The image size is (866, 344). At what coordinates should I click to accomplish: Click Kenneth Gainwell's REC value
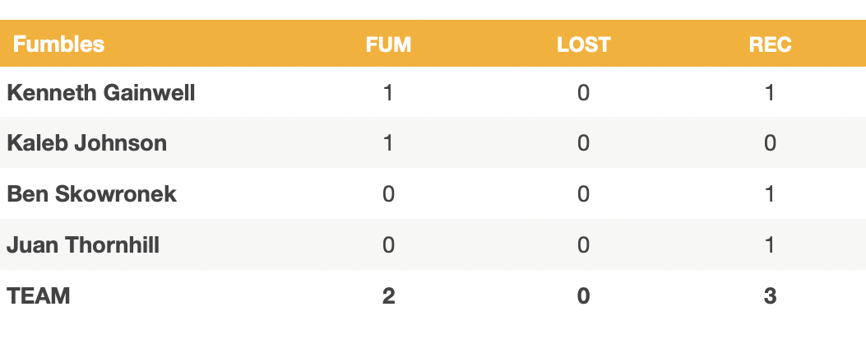770,92
